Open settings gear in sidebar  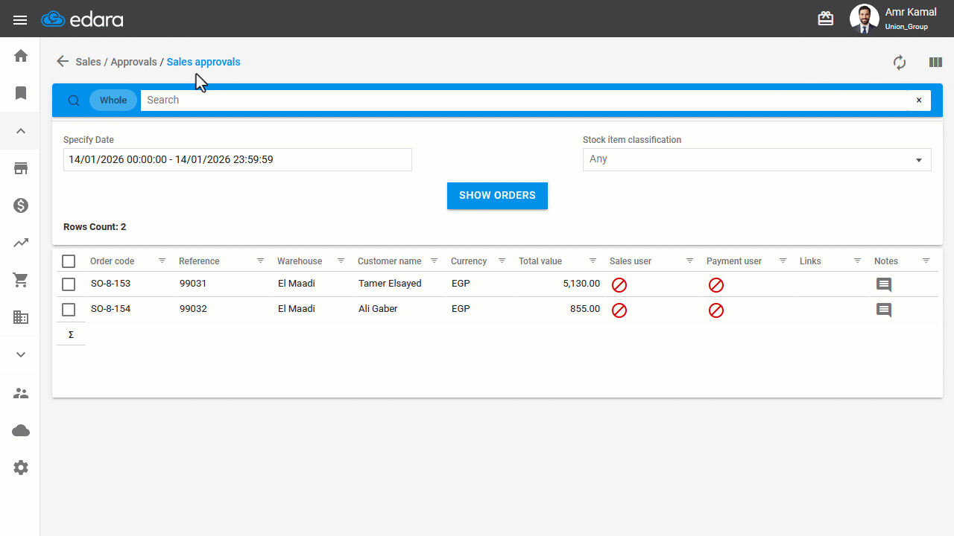click(21, 468)
